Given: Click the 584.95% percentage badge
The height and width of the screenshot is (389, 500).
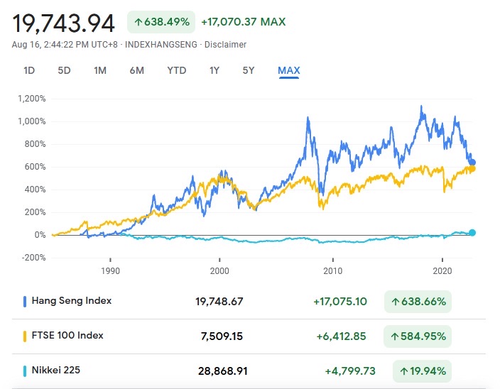Looking at the screenshot, I should click(x=418, y=336).
